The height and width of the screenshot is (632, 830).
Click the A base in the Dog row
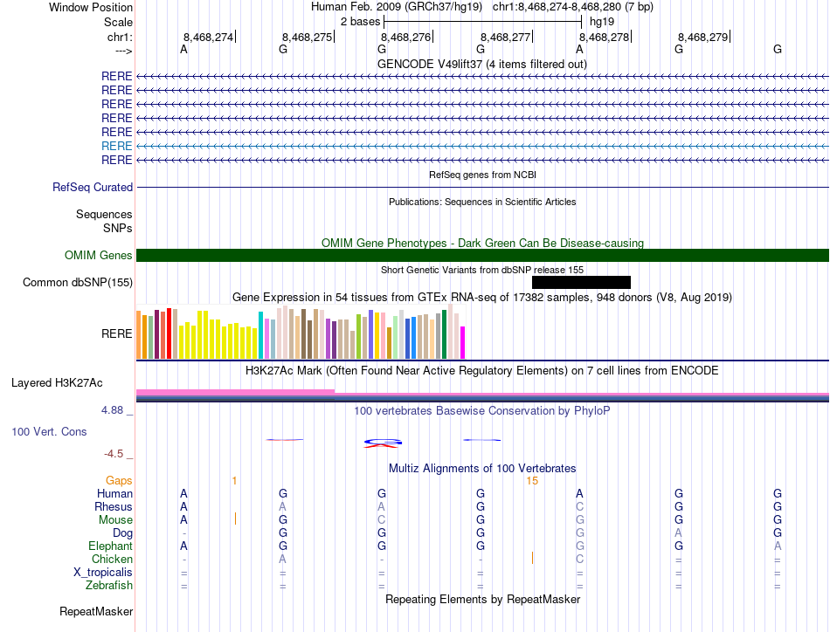point(679,533)
